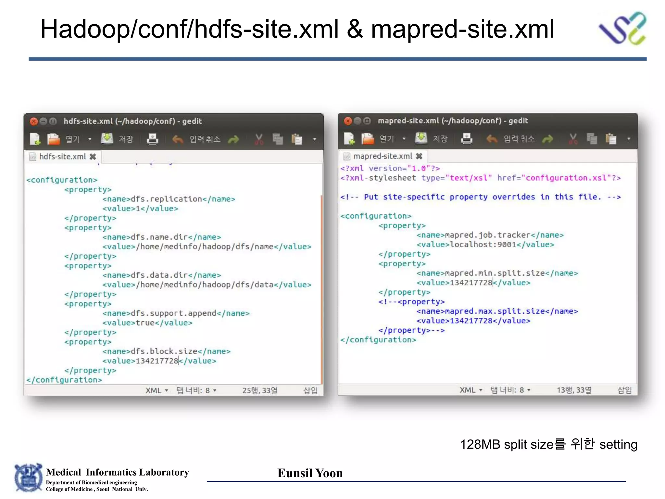The image size is (665, 499).
Task: Click Open folder icon in hdfs-site.xml gedit window
Action: pyautogui.click(x=54, y=139)
